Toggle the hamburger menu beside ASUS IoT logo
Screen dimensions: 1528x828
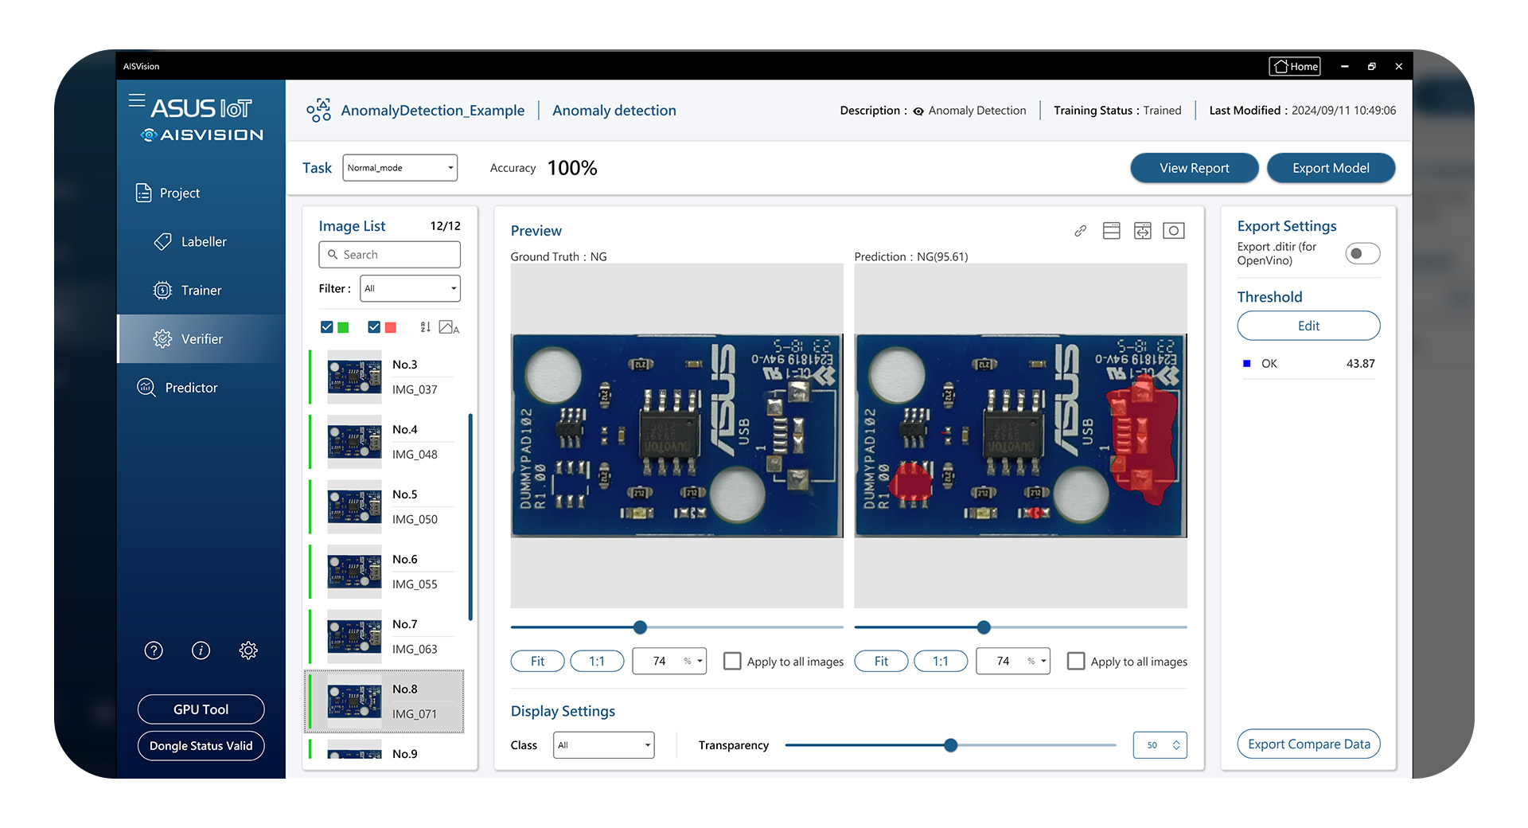pos(137,100)
